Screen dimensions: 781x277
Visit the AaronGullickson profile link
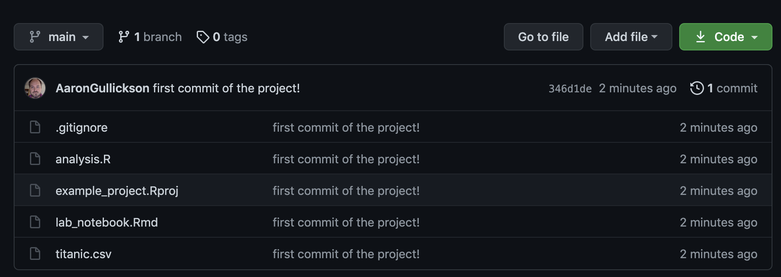pyautogui.click(x=102, y=88)
